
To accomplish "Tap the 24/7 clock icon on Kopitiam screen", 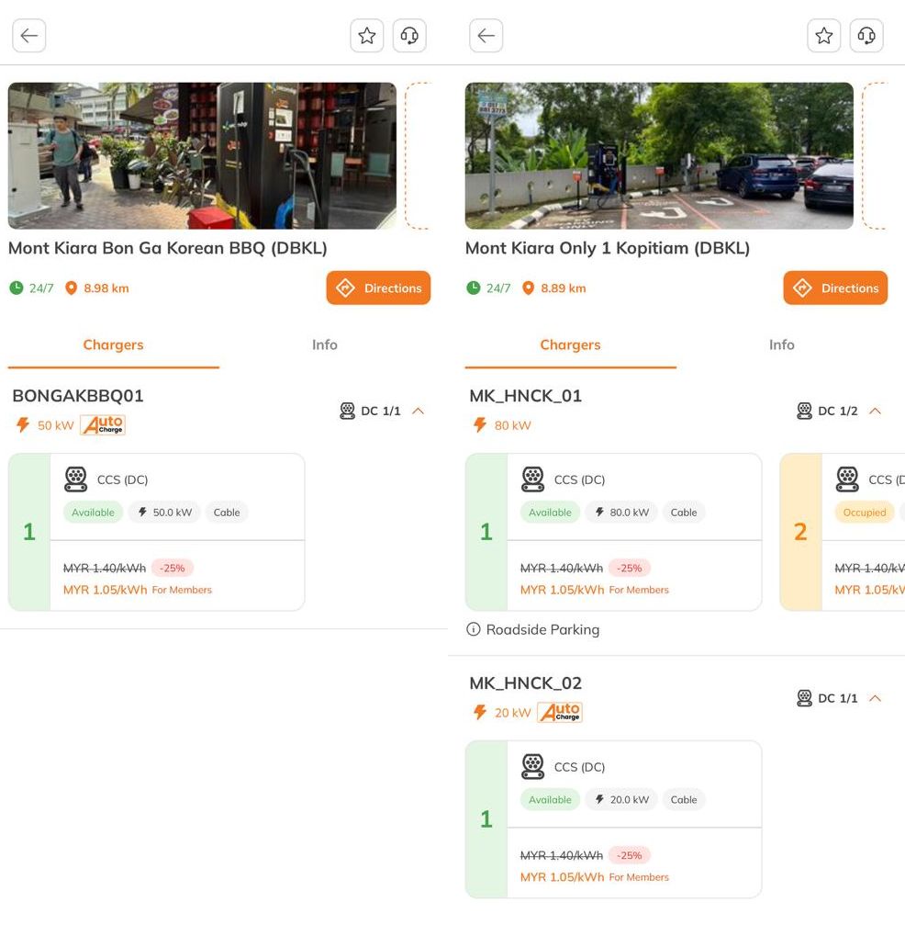I will pos(473,288).
